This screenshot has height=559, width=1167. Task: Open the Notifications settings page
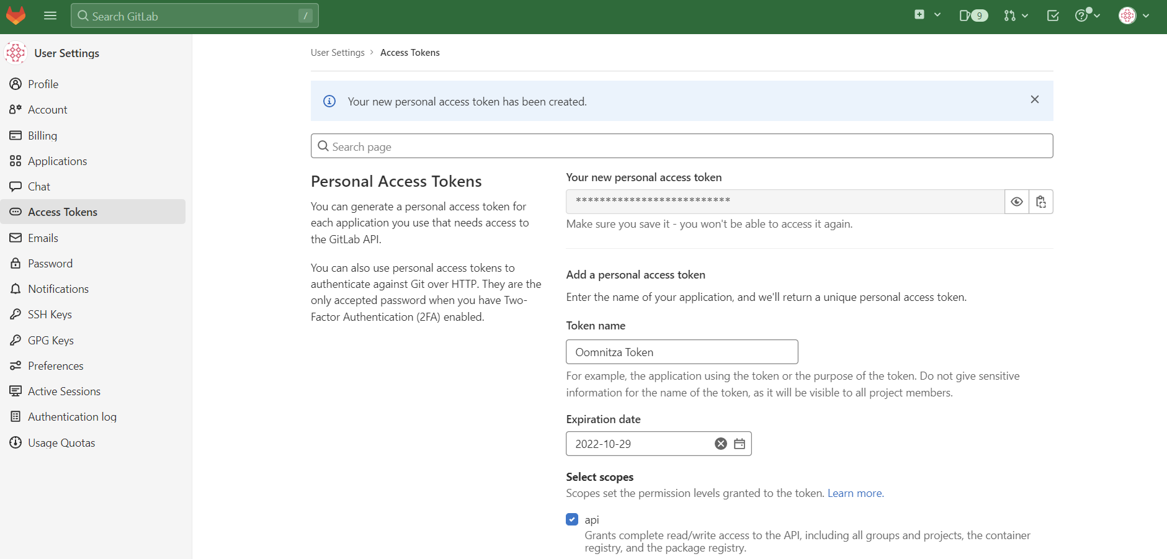pyautogui.click(x=58, y=288)
